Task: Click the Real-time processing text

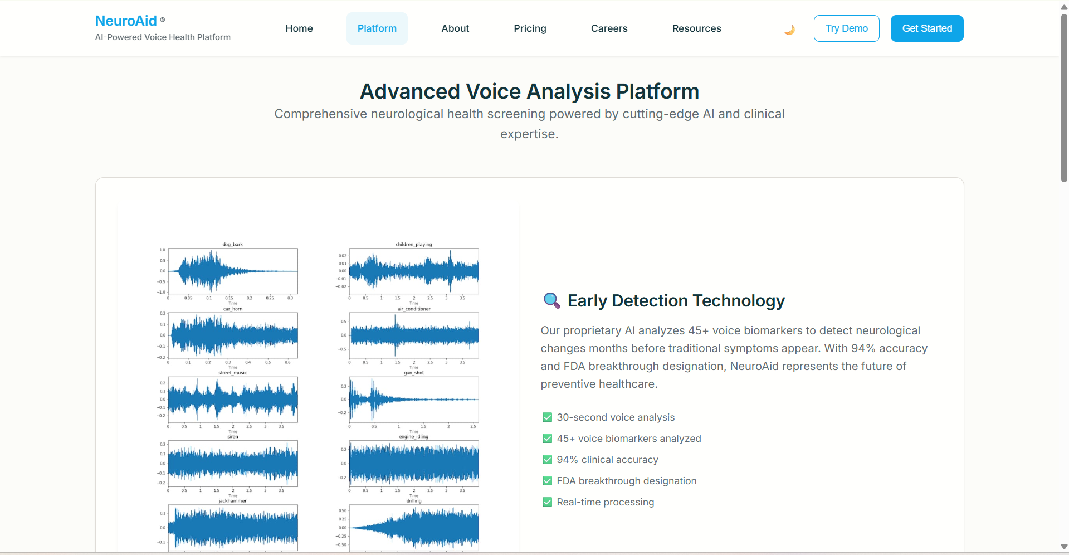Action: [x=606, y=502]
